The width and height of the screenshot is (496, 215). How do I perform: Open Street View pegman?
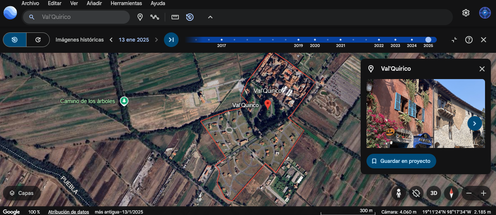pos(399,193)
